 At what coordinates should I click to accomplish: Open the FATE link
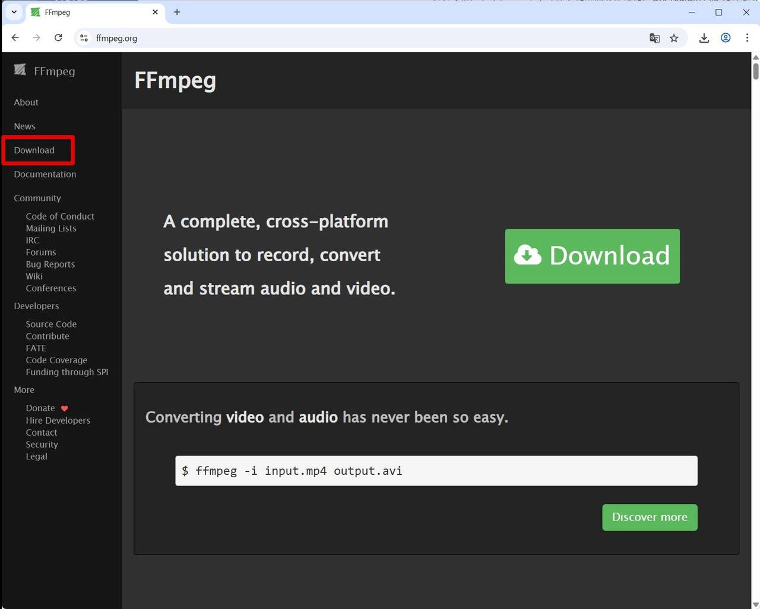(36, 348)
